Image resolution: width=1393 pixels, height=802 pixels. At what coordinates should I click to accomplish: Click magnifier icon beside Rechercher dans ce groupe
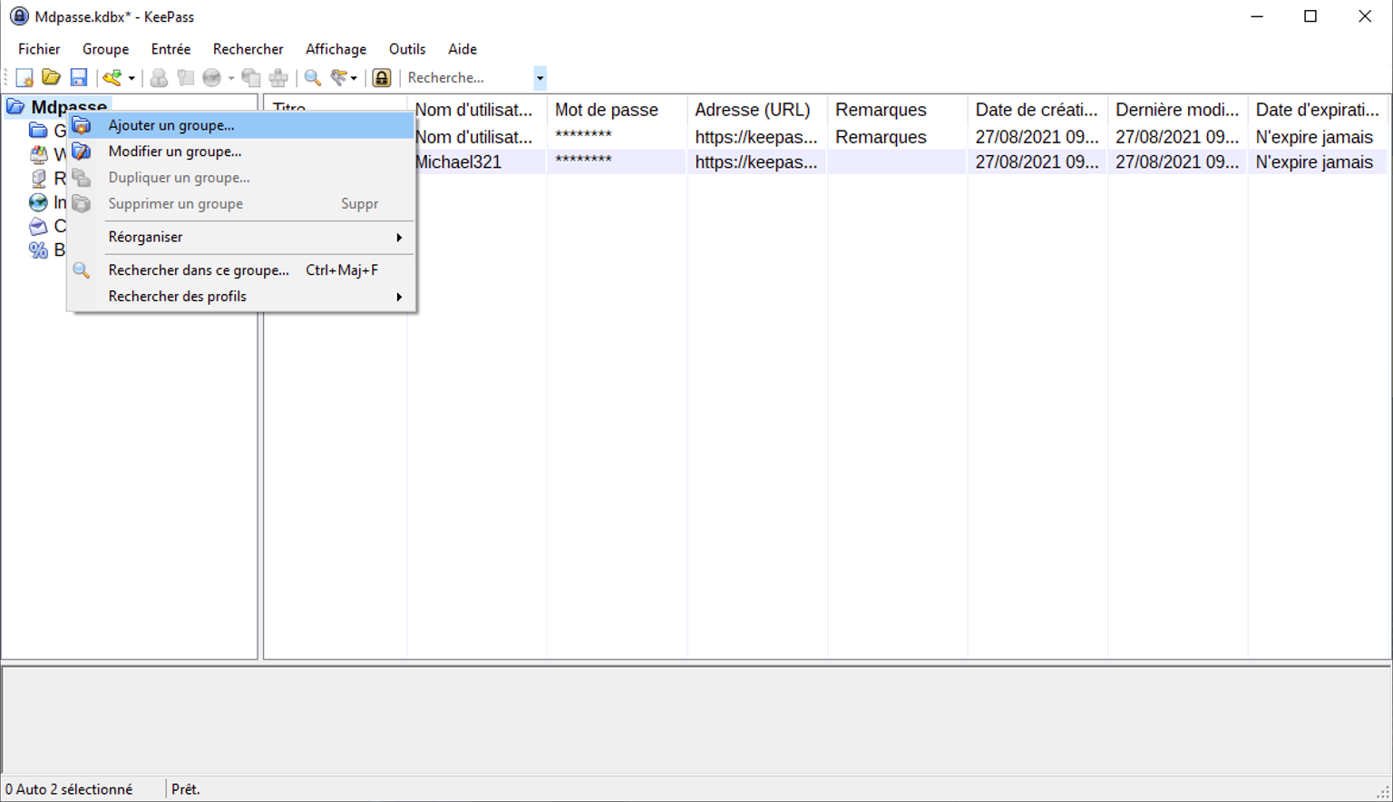[82, 270]
